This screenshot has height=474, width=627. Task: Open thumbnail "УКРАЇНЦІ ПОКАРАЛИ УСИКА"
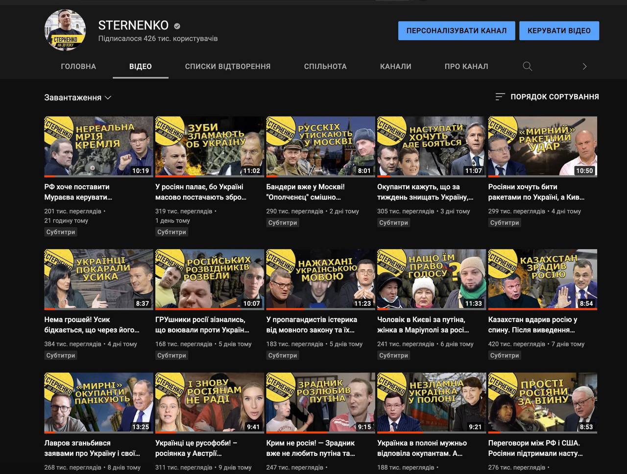click(x=99, y=279)
